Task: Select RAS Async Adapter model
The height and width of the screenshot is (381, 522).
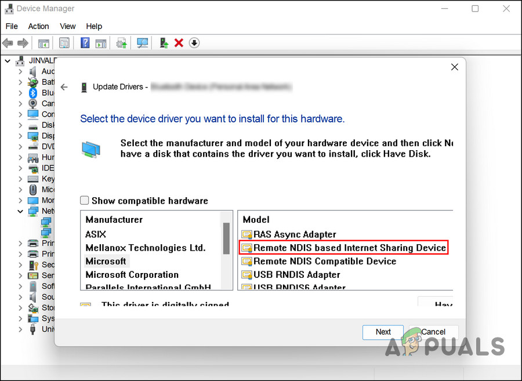Action: pyautogui.click(x=295, y=235)
